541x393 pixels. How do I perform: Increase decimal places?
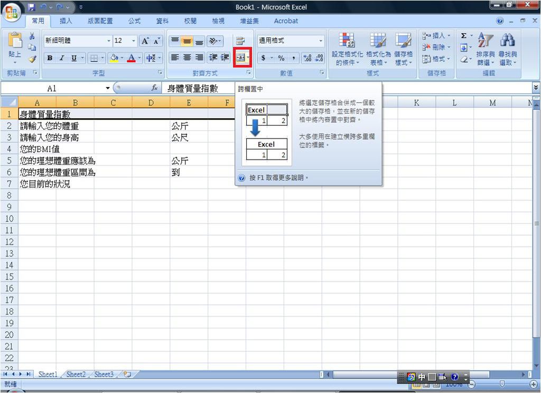point(307,58)
